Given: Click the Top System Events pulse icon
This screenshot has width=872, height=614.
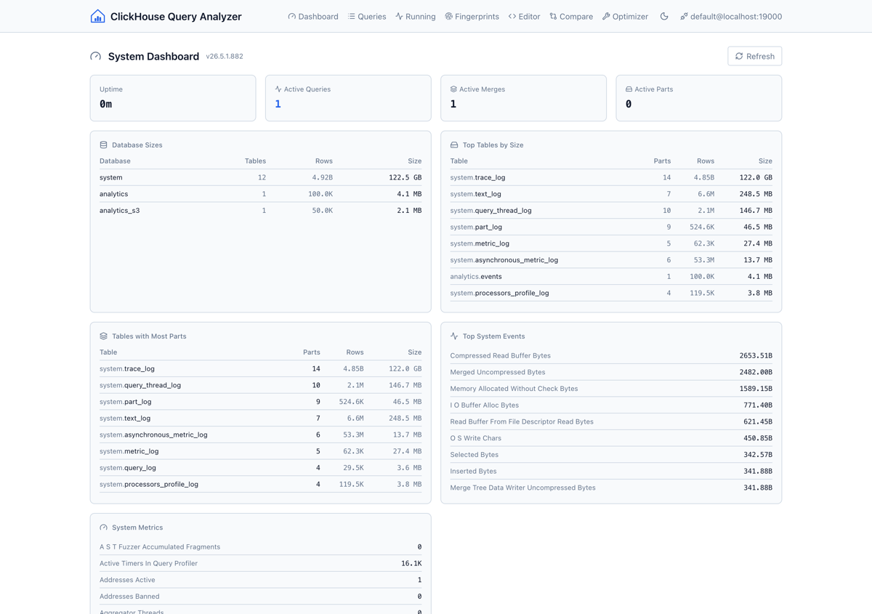Looking at the screenshot, I should [454, 336].
